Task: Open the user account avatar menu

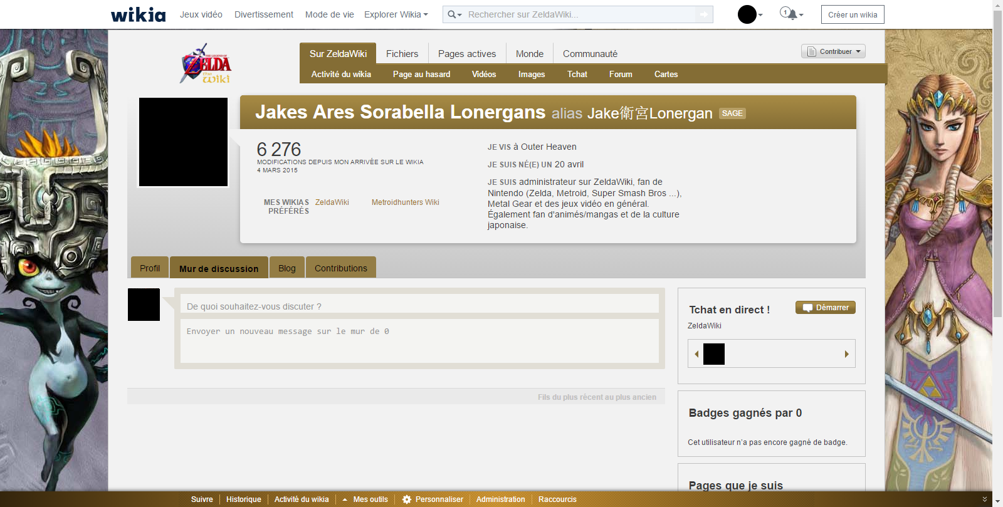Action: tap(748, 14)
